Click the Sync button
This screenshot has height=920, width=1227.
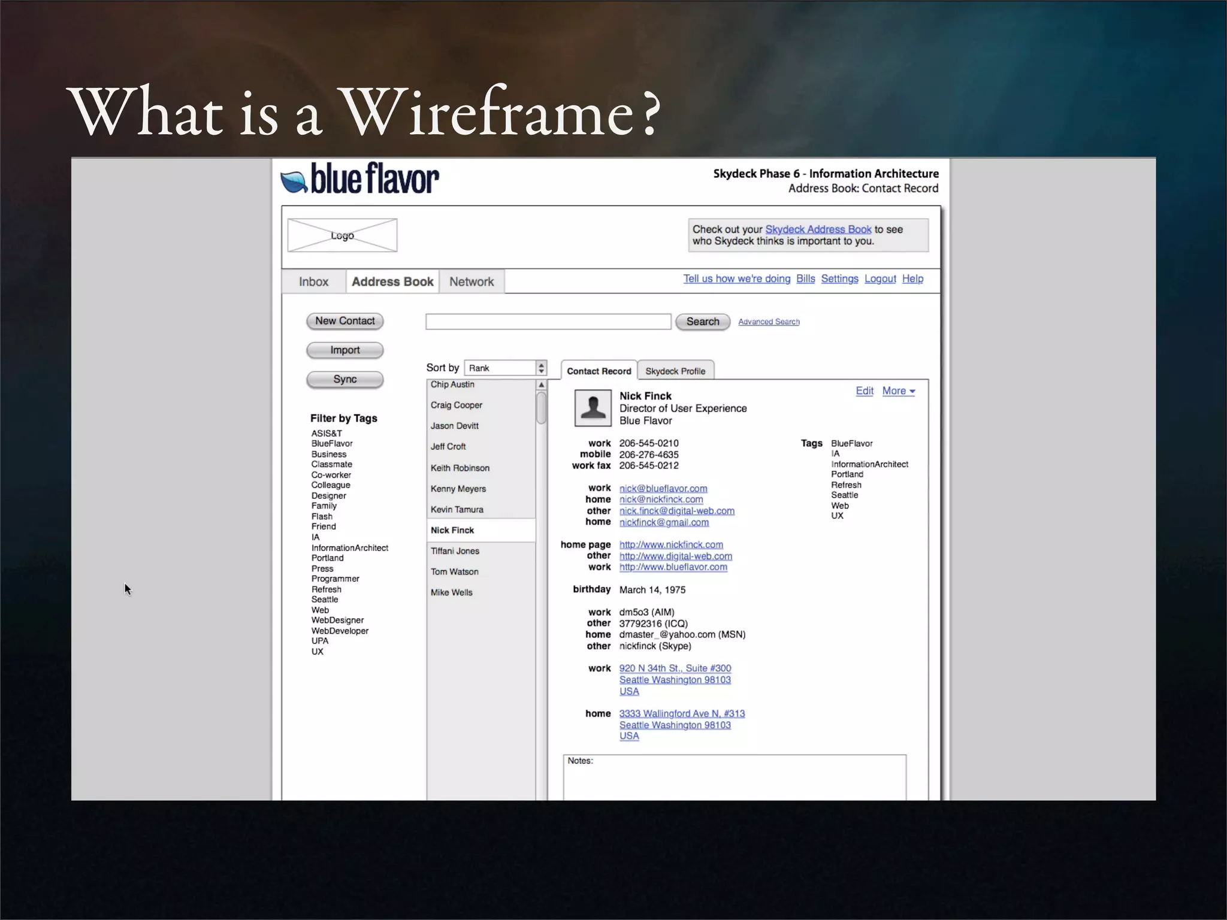click(344, 379)
